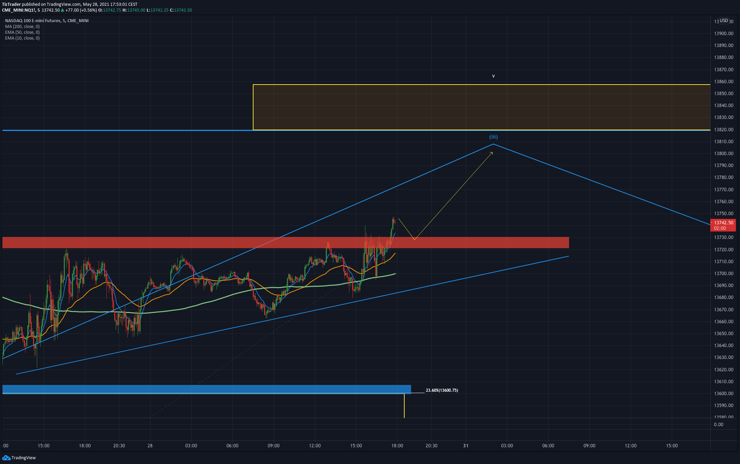
Task: Select the MA (200, close, 0) indicator label
Action: tap(22, 27)
